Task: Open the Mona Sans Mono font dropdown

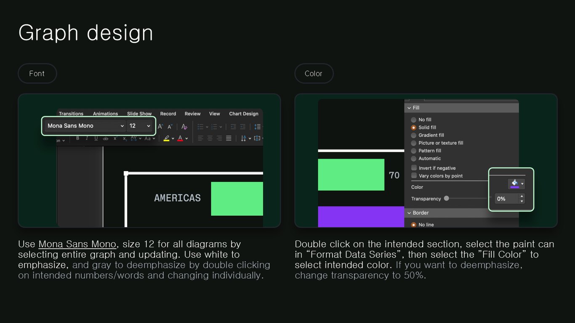Action: [85, 126]
